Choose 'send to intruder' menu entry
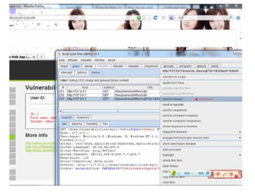The width and height of the screenshot is (255, 192). tap(201, 99)
